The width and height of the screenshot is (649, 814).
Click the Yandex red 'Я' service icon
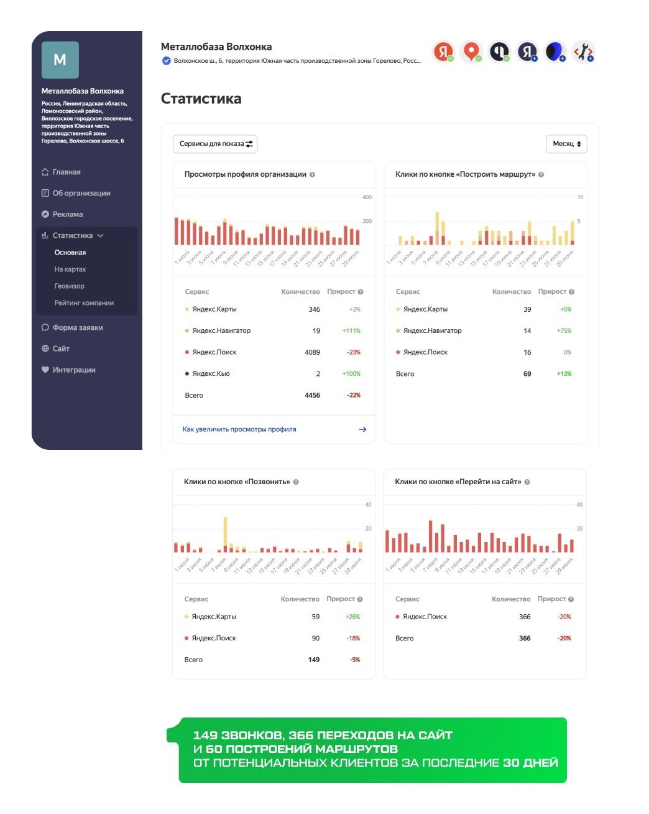pyautogui.click(x=443, y=52)
